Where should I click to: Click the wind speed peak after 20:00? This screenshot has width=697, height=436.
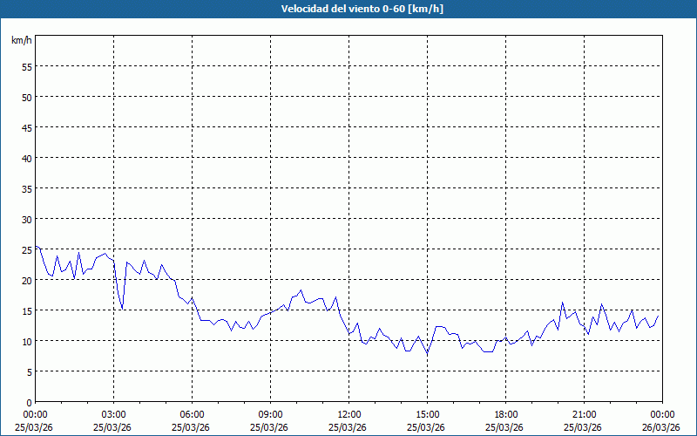[x=563, y=303]
